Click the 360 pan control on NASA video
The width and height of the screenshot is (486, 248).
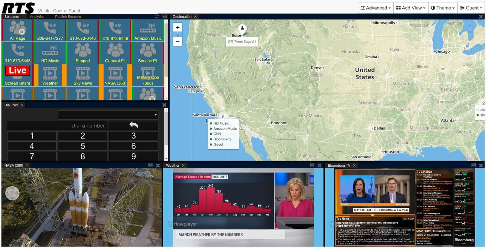(x=12, y=193)
